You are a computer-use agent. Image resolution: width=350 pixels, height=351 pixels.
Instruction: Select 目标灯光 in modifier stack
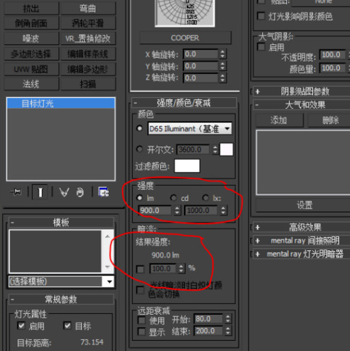(61, 104)
